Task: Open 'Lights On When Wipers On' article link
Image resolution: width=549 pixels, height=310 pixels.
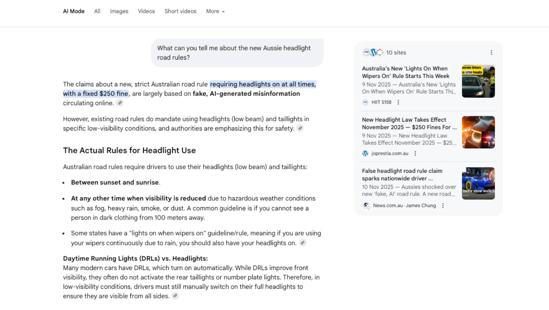Action: click(x=405, y=72)
